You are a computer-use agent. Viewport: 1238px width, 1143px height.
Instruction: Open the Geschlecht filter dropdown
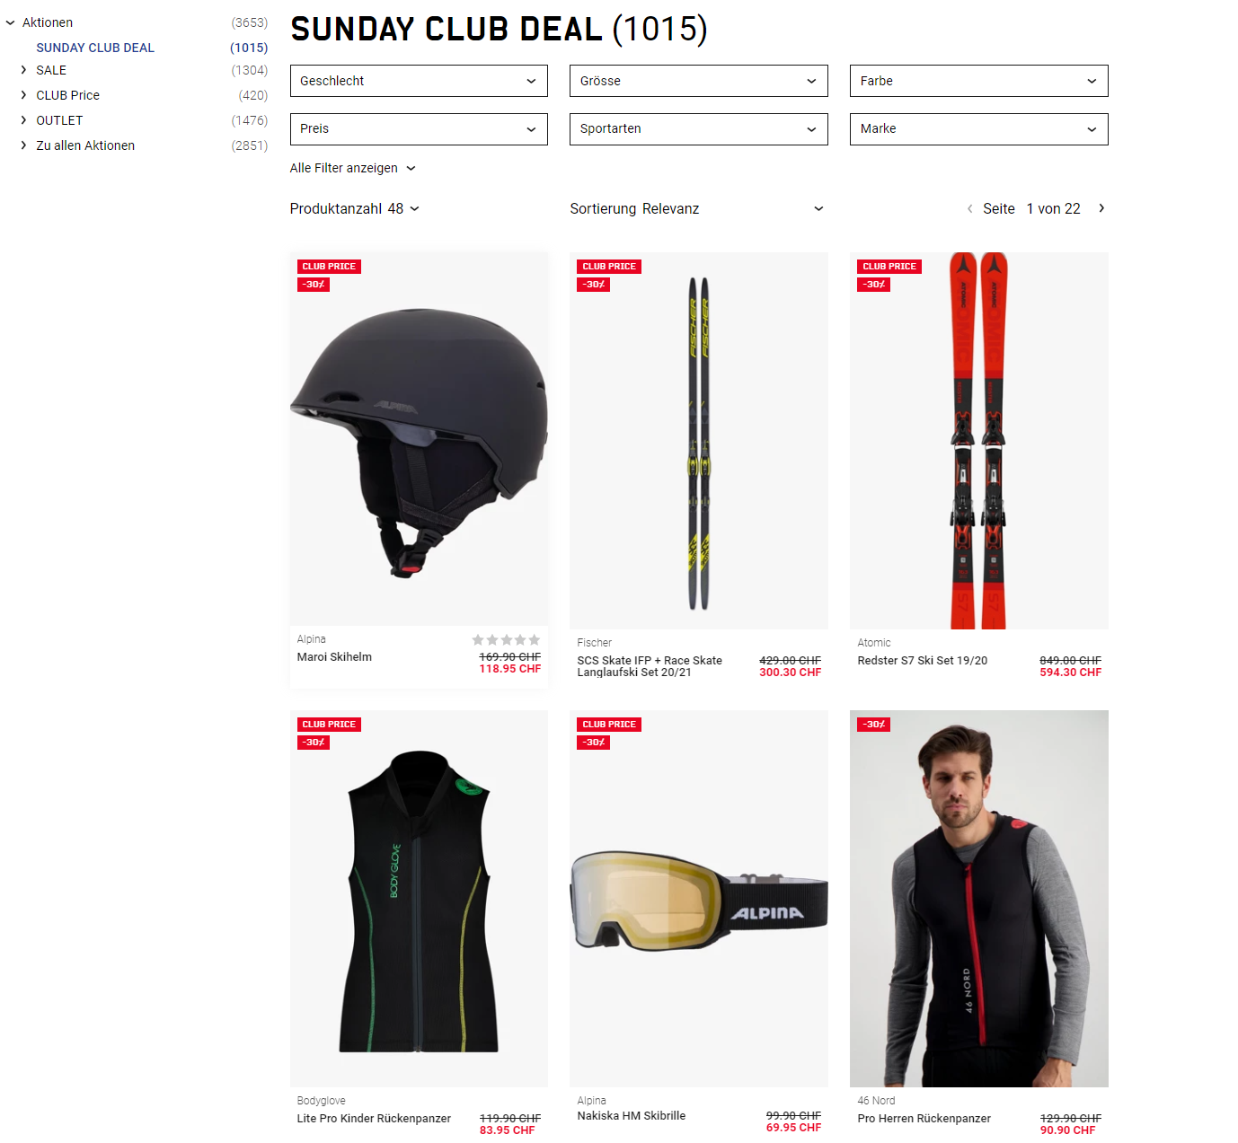pos(419,81)
